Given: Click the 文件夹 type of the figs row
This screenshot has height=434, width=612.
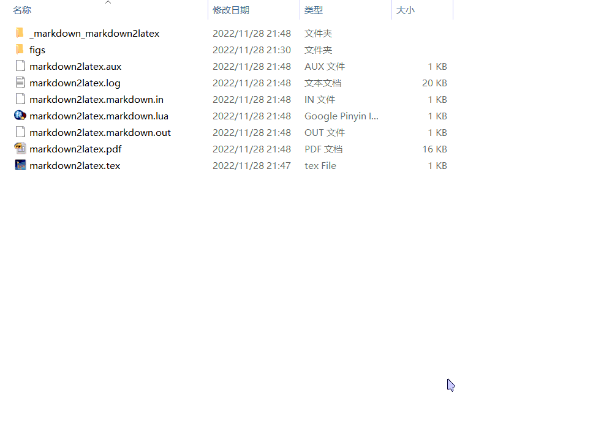Looking at the screenshot, I should [318, 50].
